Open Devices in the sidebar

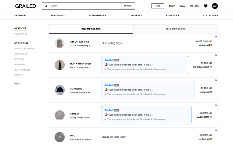[x=19, y=75]
